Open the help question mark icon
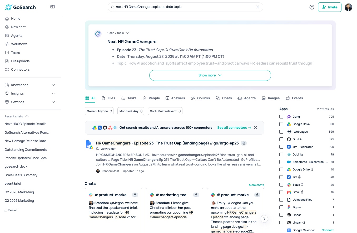The width and height of the screenshot is (357, 233). coord(312,7)
